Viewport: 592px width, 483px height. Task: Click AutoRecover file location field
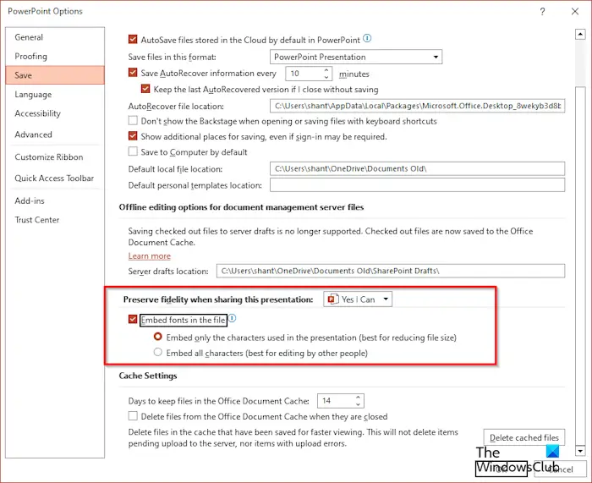[417, 106]
